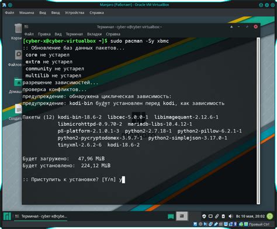This screenshot has height=229, width=277.
Task: Click the terminal vertical scrollbar
Action: coord(258,121)
